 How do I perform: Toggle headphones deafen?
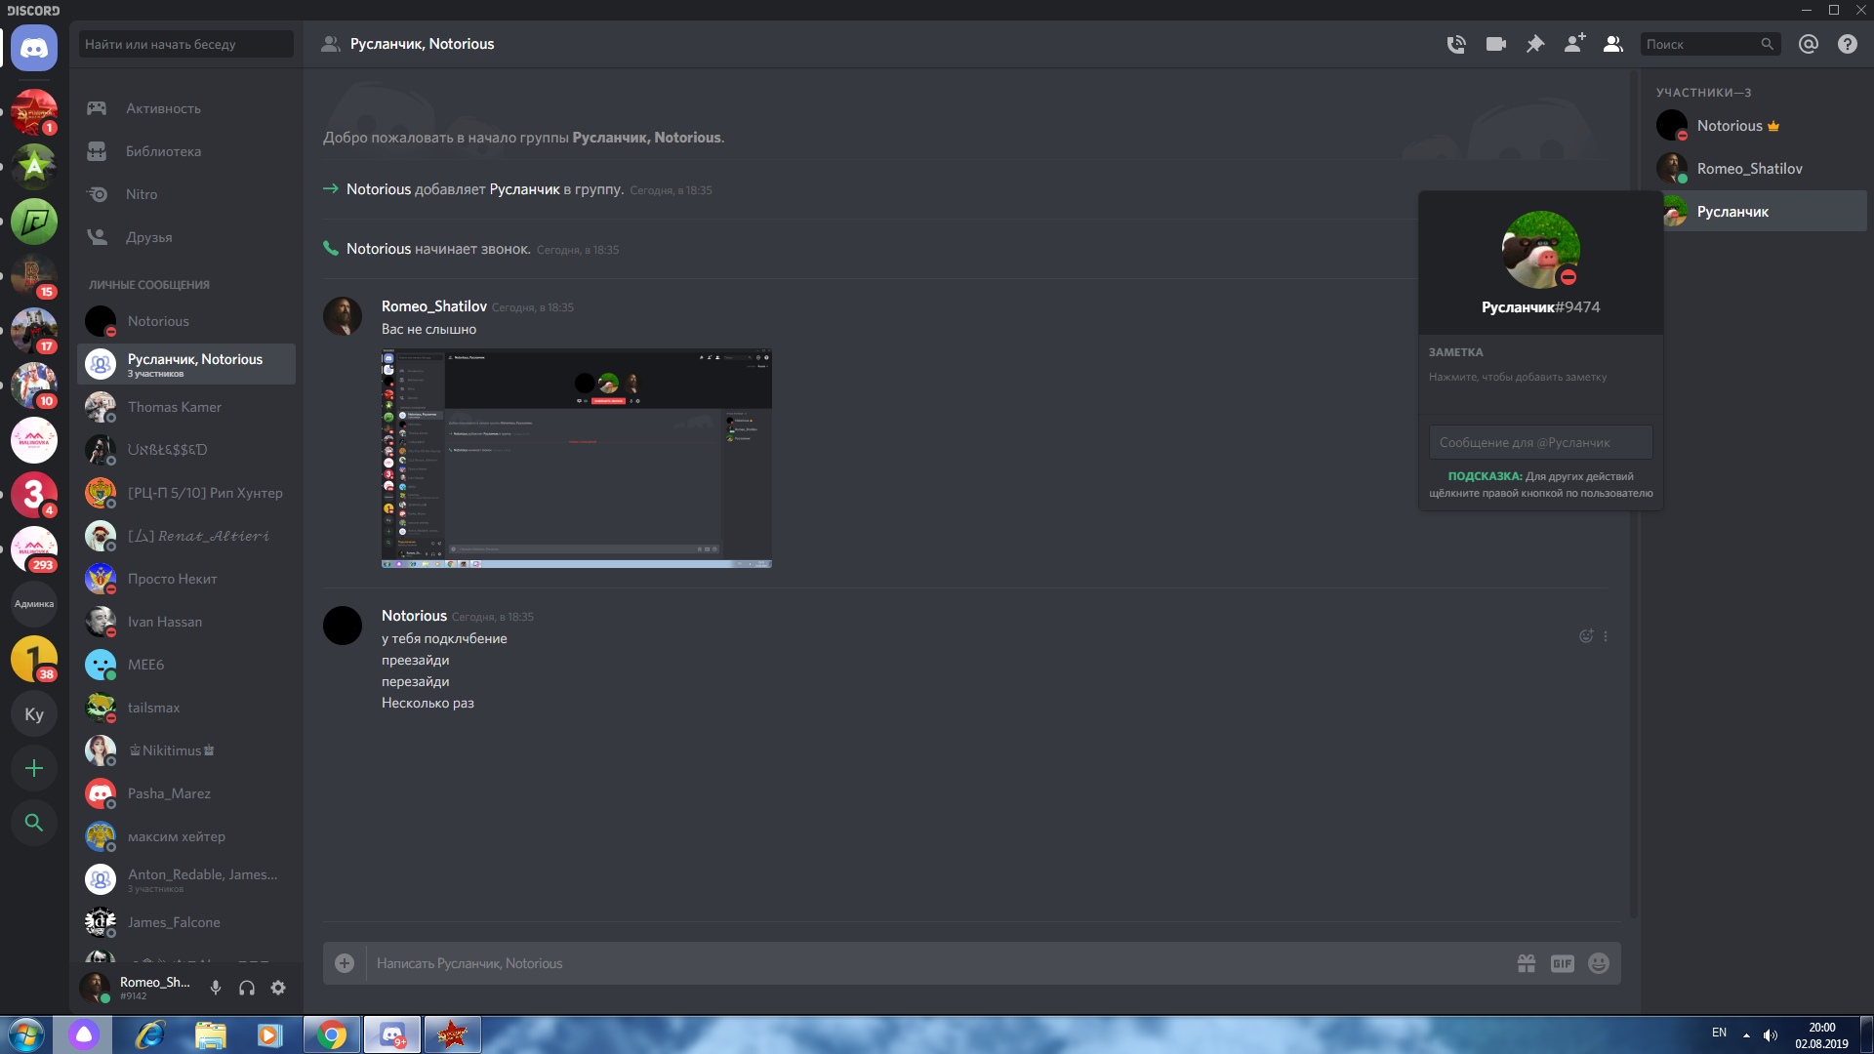(247, 988)
